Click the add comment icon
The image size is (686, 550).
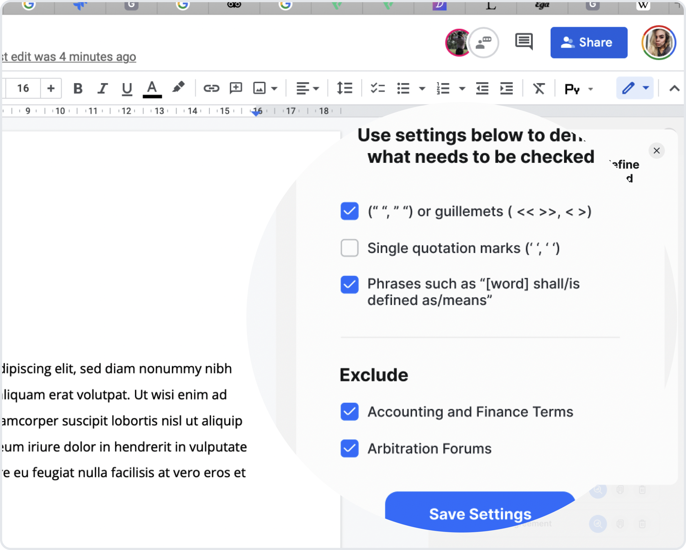pos(236,88)
